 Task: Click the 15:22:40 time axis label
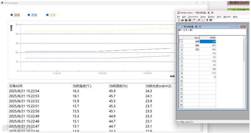(x=102, y=73)
